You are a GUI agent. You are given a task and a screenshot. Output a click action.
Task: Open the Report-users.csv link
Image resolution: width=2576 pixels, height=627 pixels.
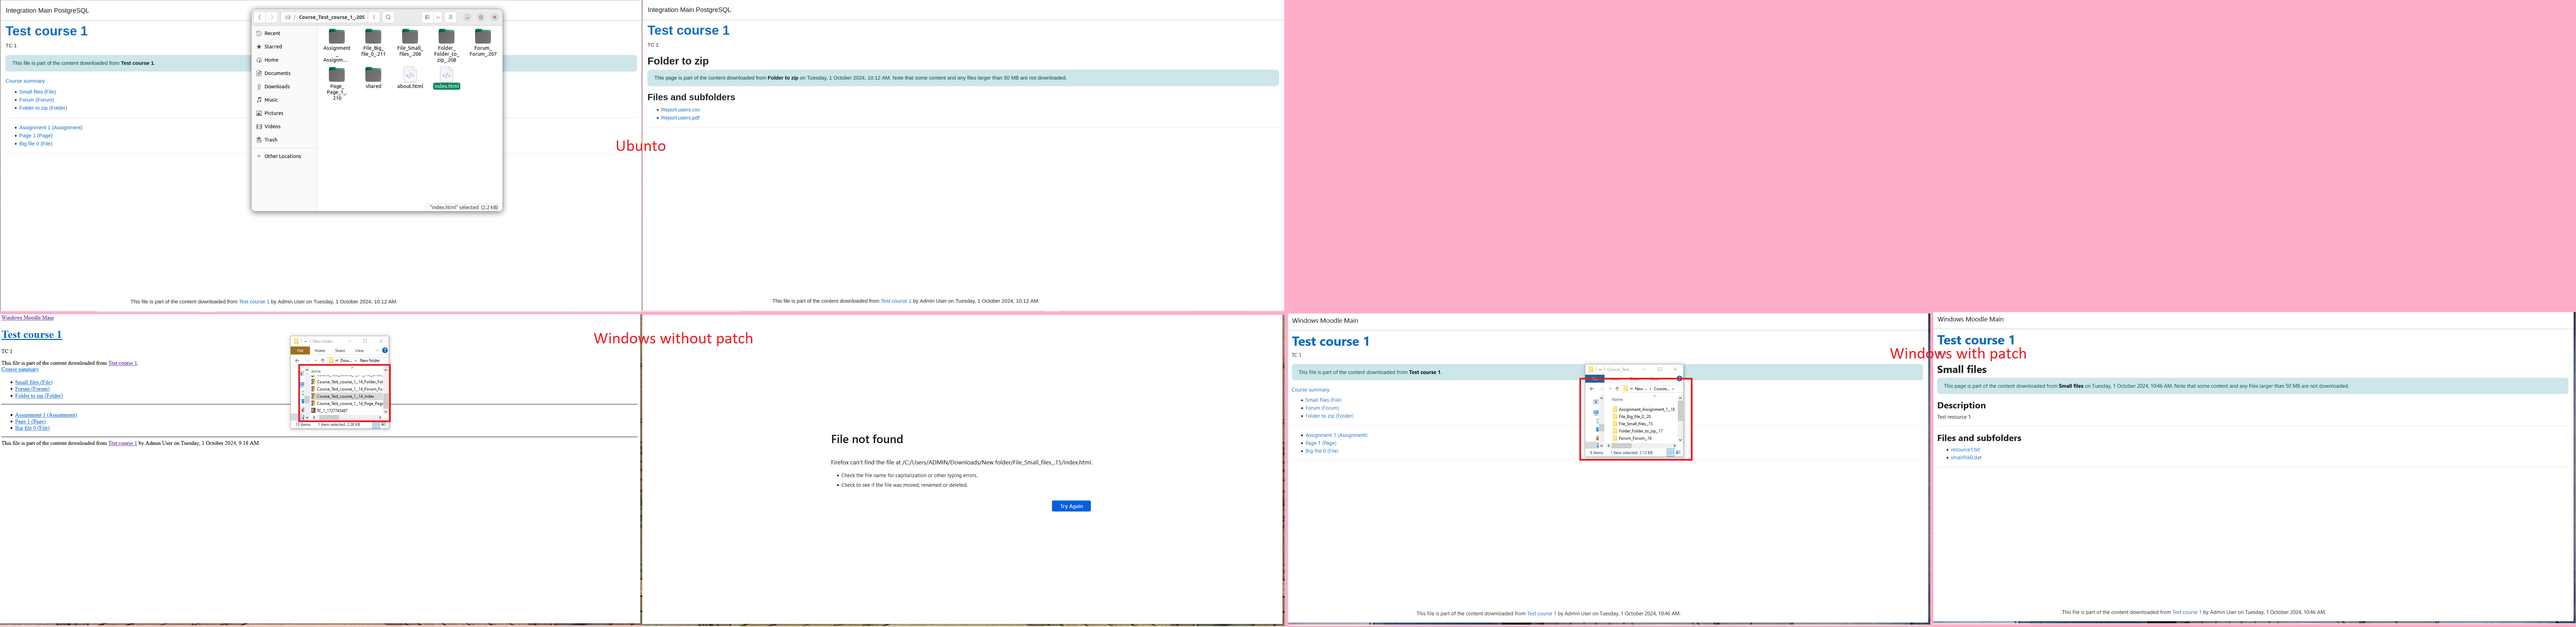point(680,110)
